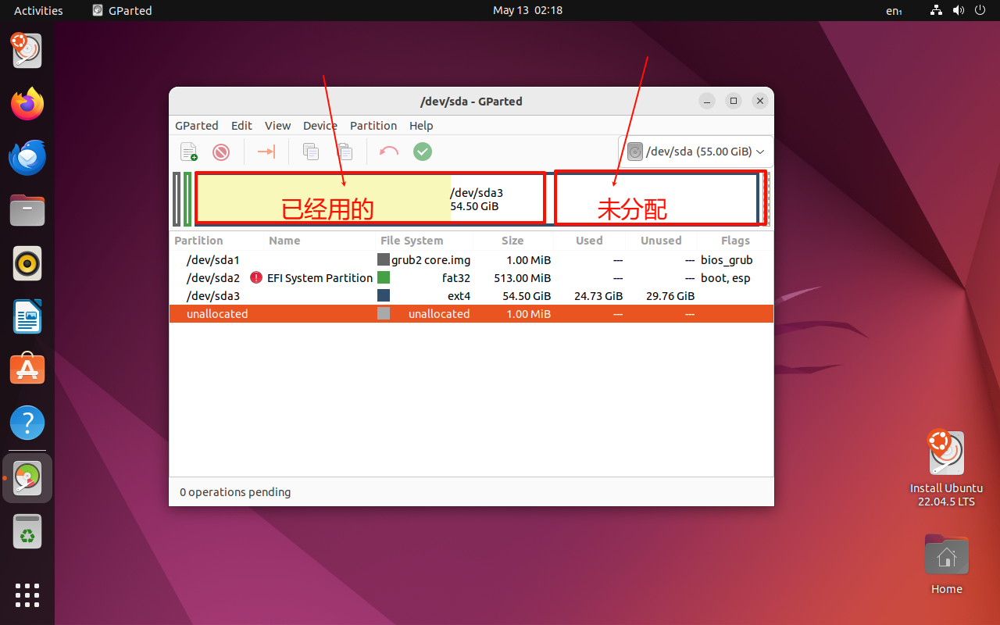Open Activities overview

38,10
